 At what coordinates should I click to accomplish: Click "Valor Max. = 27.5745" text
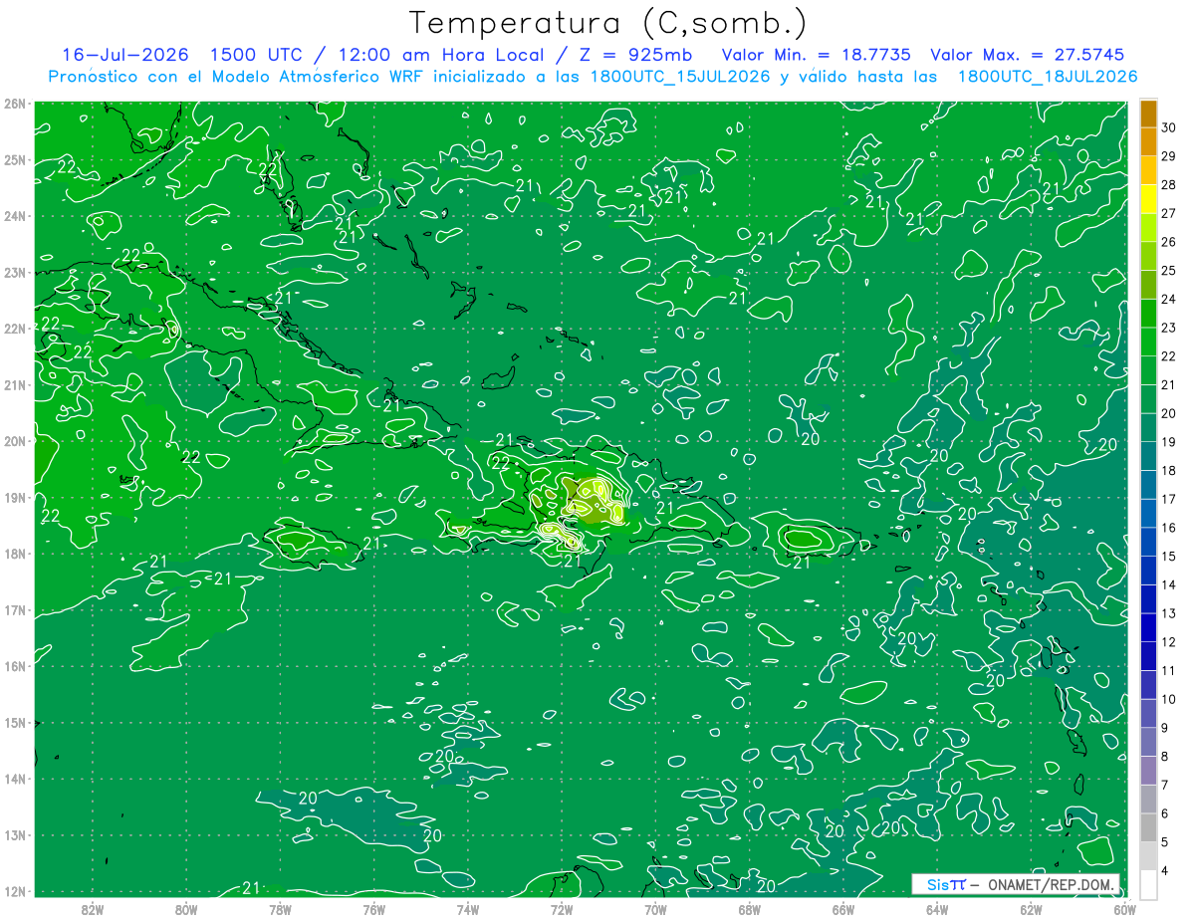coord(1029,55)
